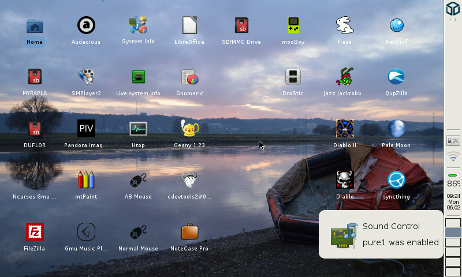This screenshot has width=462, height=277.
Task: Open the Home folder
Action: [x=35, y=26]
